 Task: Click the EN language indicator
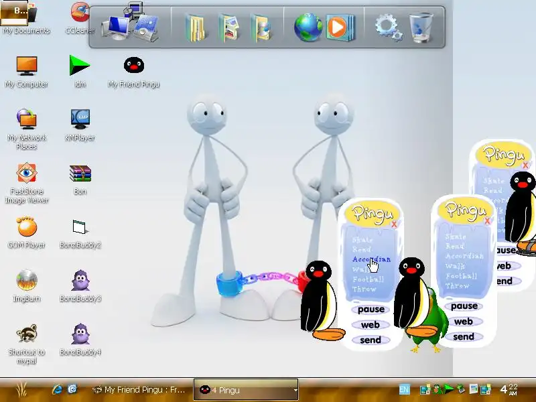point(404,389)
